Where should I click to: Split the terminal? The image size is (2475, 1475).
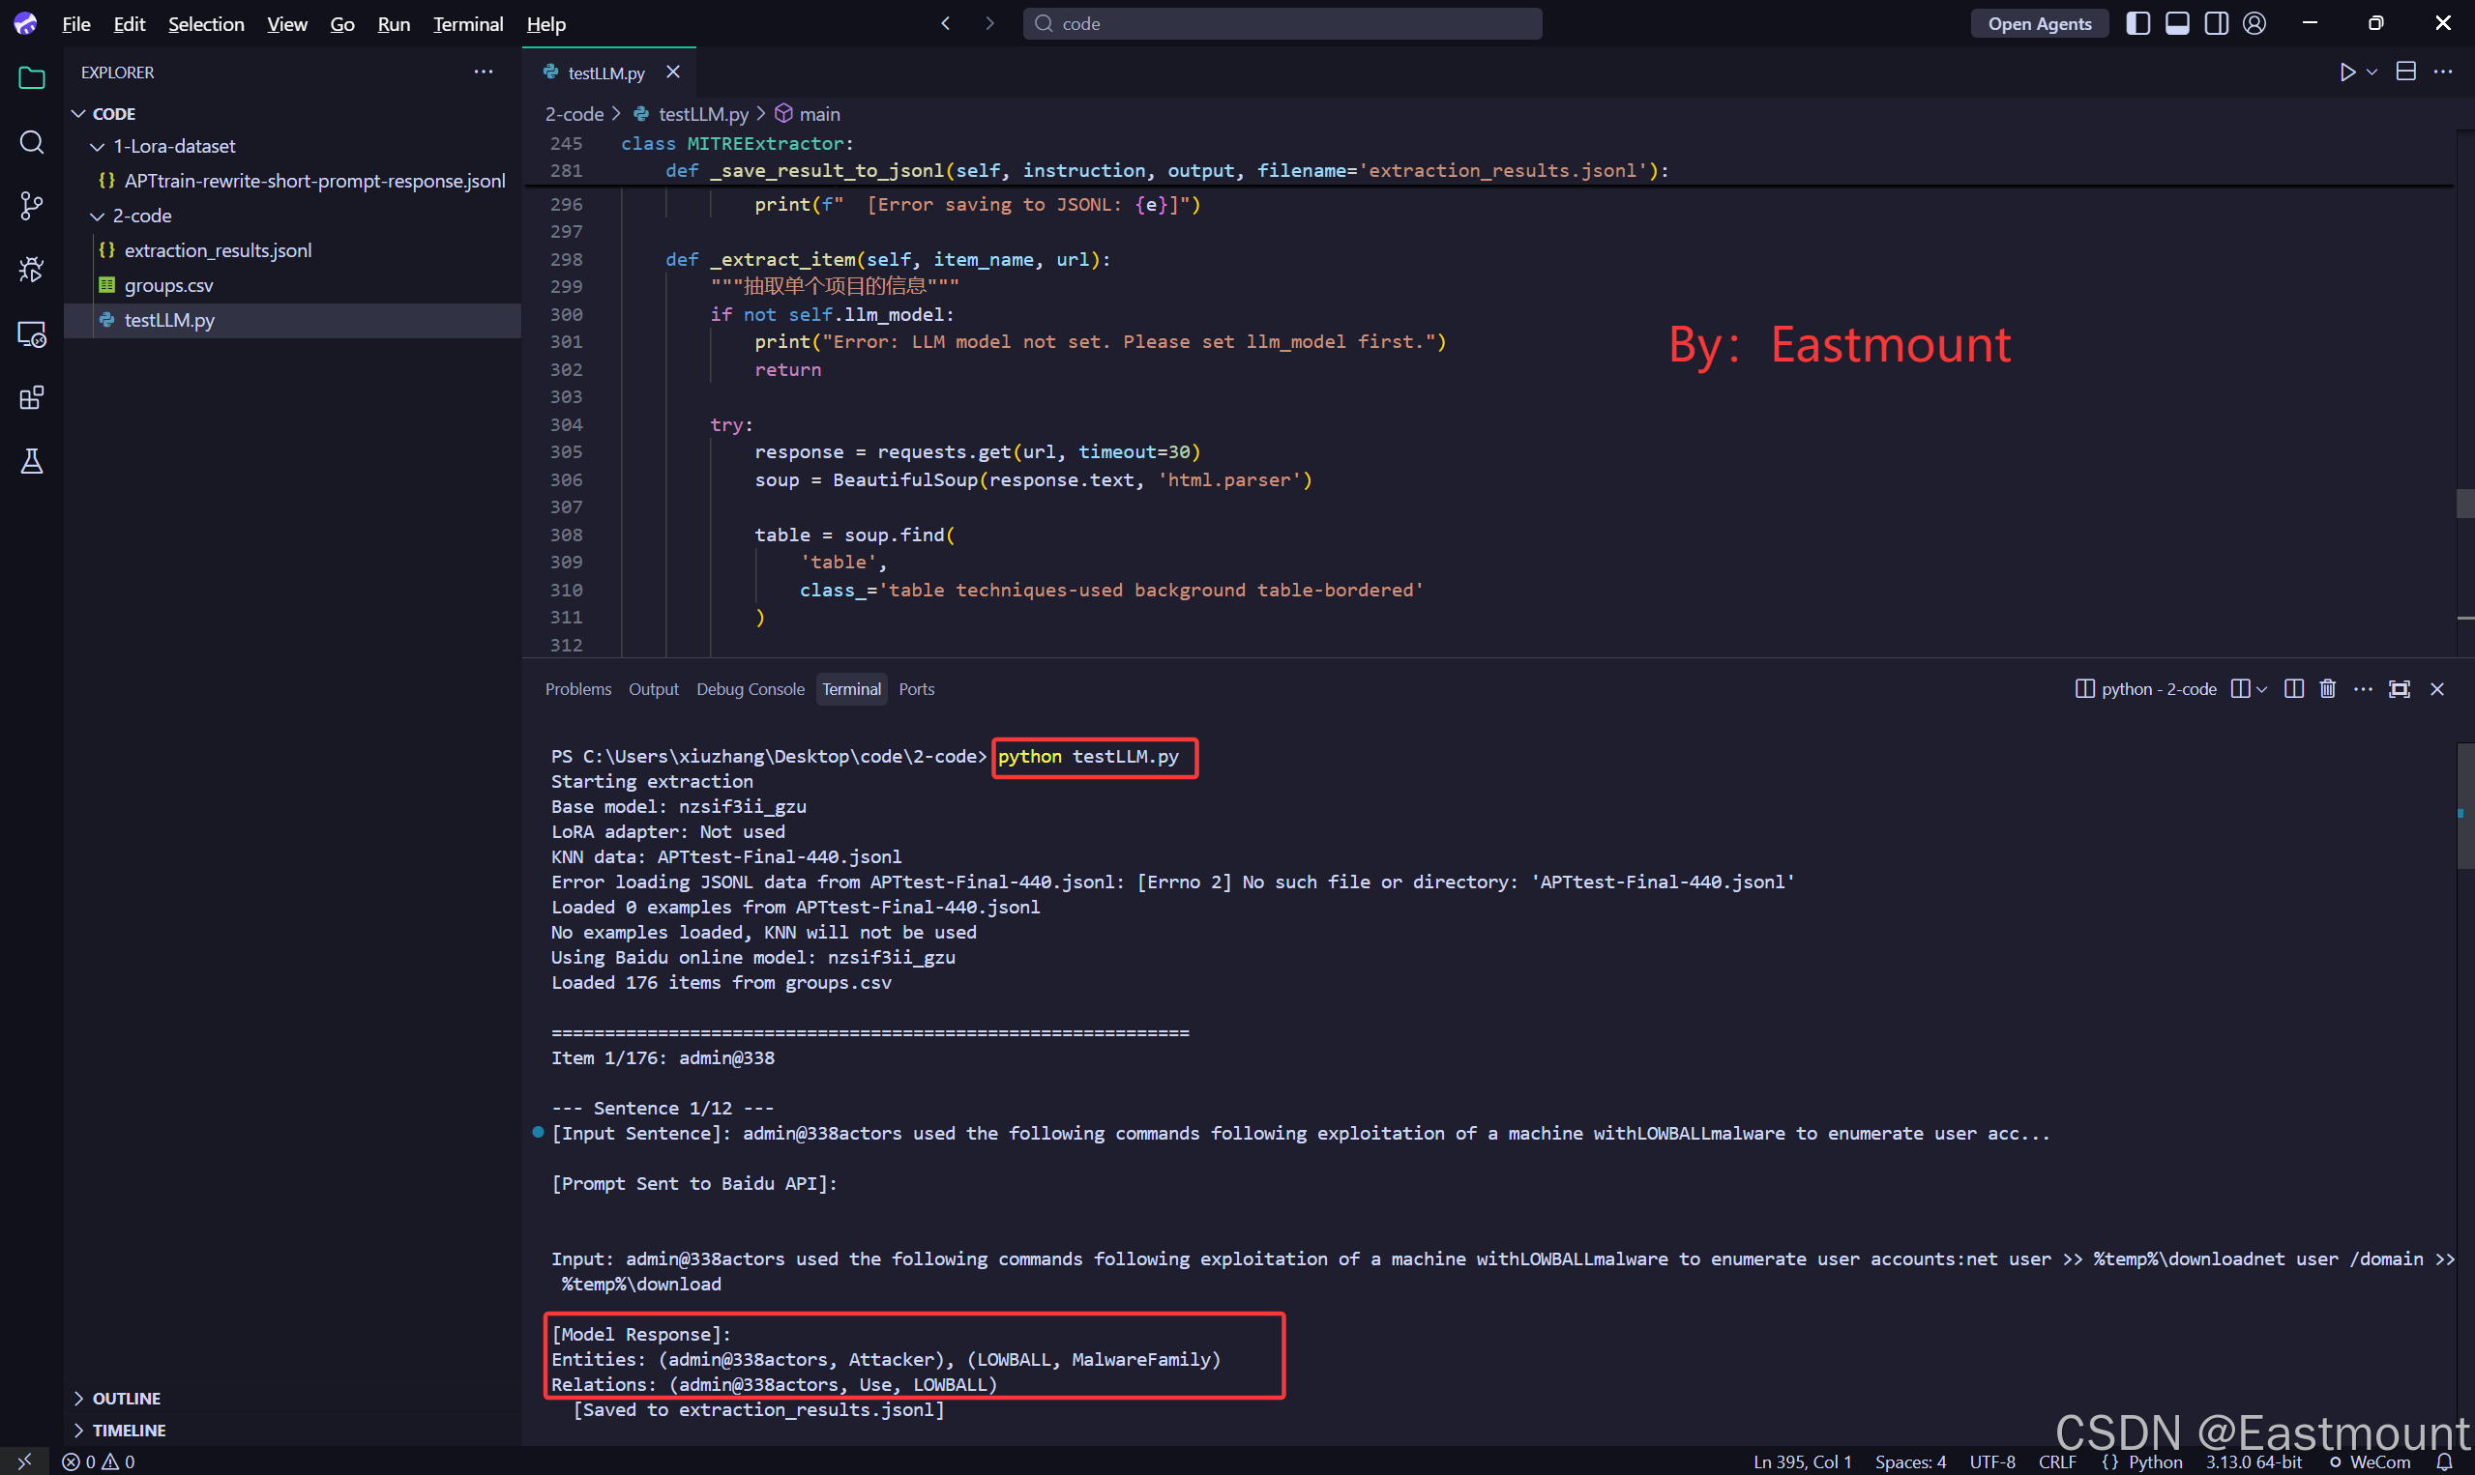pos(2293,689)
